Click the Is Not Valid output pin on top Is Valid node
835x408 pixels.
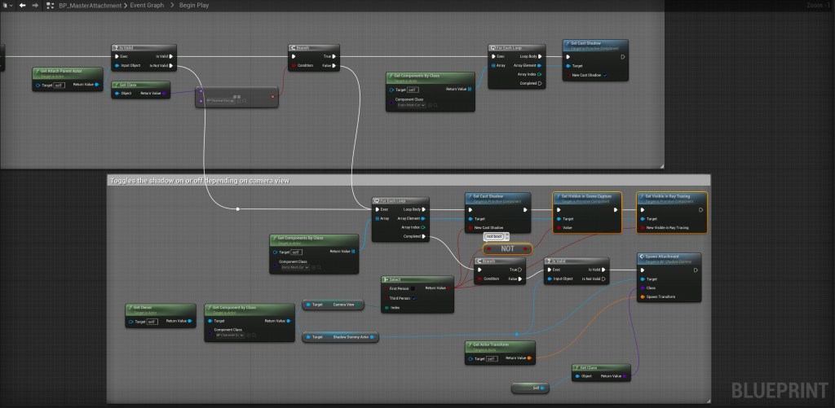point(172,65)
